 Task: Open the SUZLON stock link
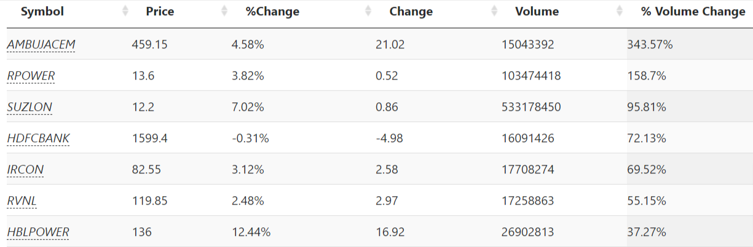pos(30,107)
